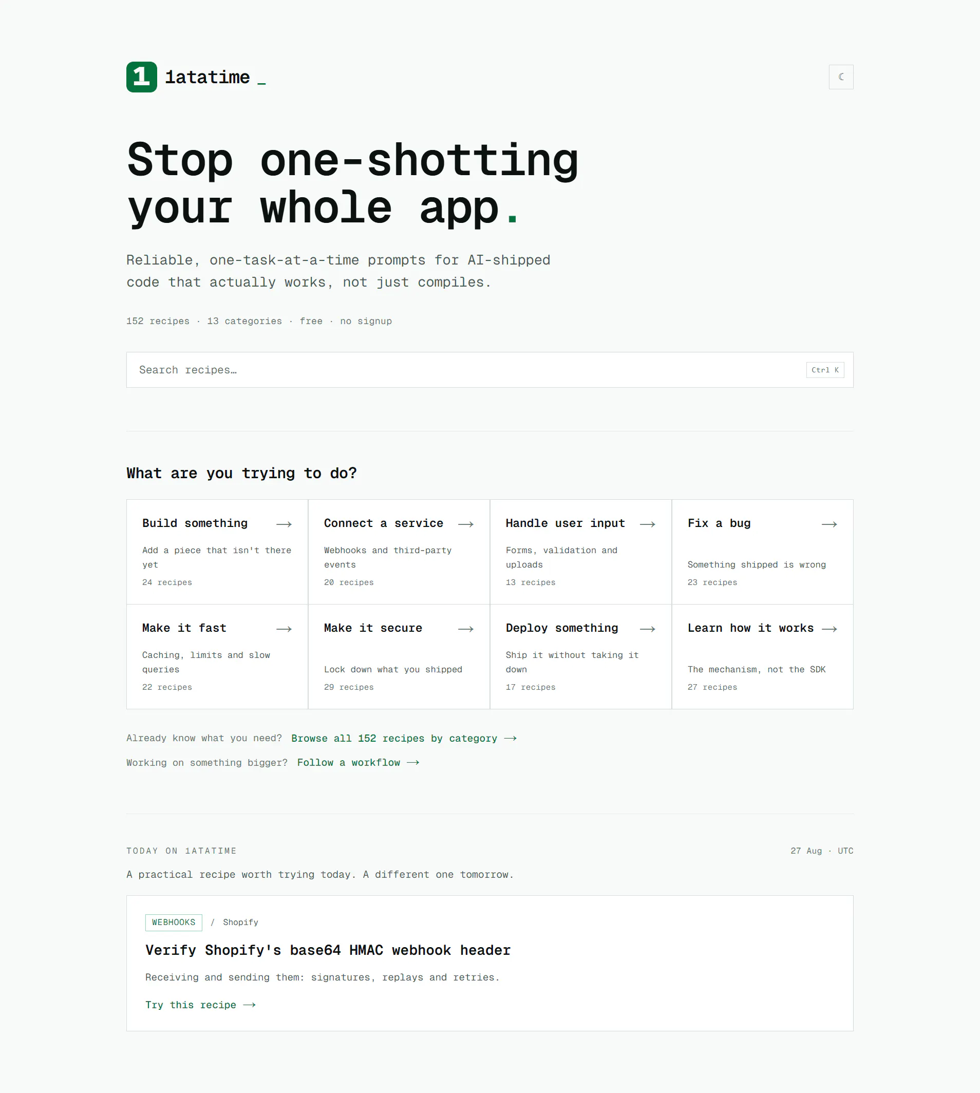Click 'Webhooks and third-party events' description
Image resolution: width=980 pixels, height=1093 pixels.
[388, 557]
